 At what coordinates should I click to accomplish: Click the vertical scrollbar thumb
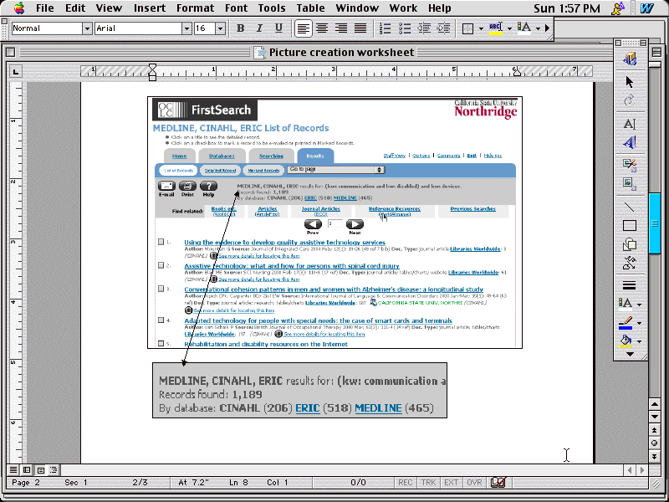[655, 223]
